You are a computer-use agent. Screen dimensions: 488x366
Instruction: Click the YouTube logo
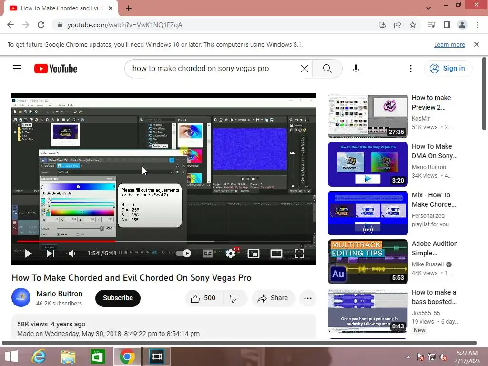click(56, 69)
